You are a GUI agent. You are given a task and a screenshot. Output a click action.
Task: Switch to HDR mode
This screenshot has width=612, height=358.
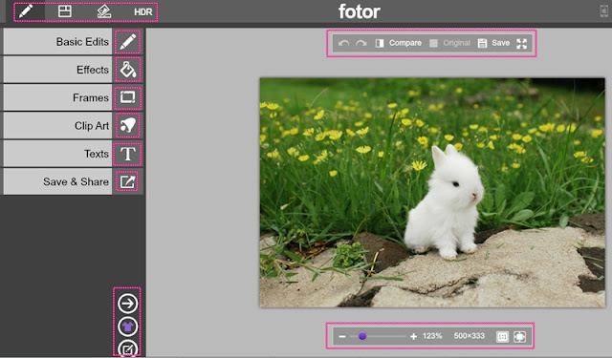[x=142, y=12]
